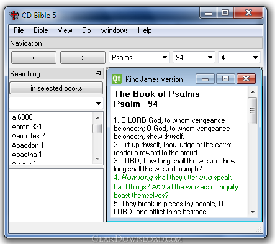Open the Go menu
This screenshot has height=244, width=275.
86,30
